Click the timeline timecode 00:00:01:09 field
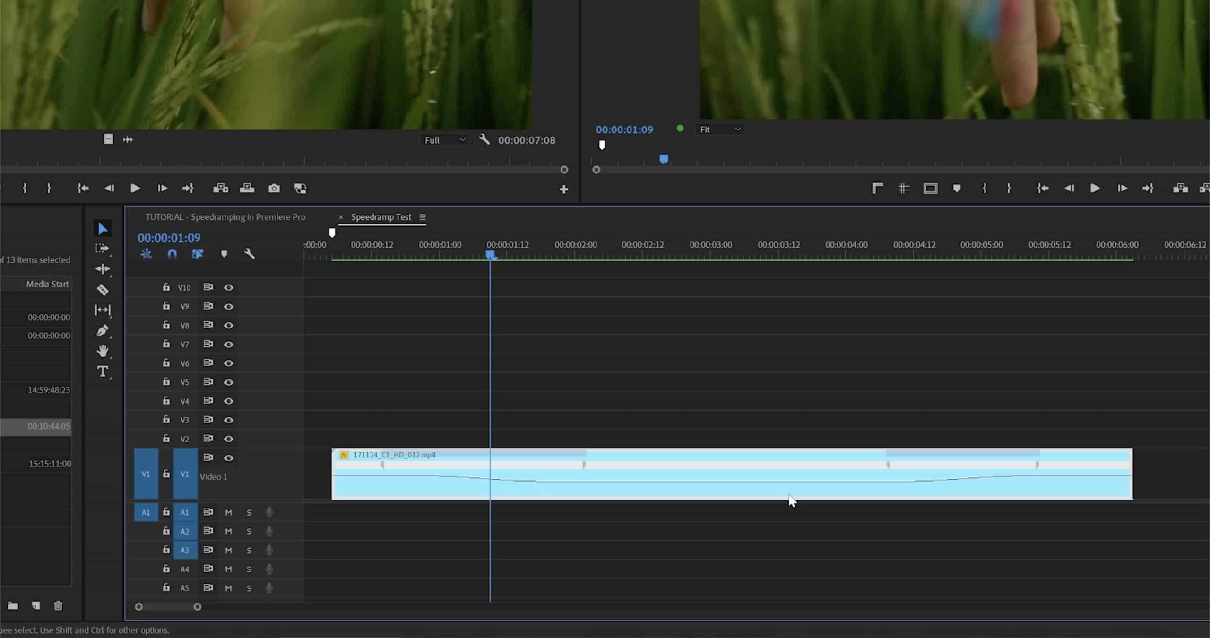The image size is (1210, 638). (x=169, y=238)
